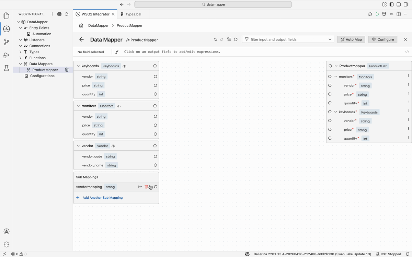
Task: Select the vendor_name input port
Action: pyautogui.click(x=156, y=165)
